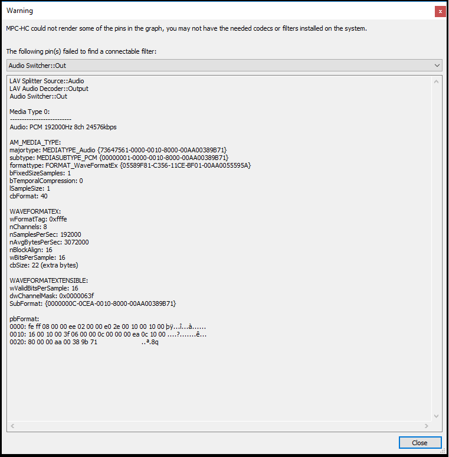Click the vertical scrollbar down arrow
The width and height of the screenshot is (449, 457).
(x=436, y=416)
